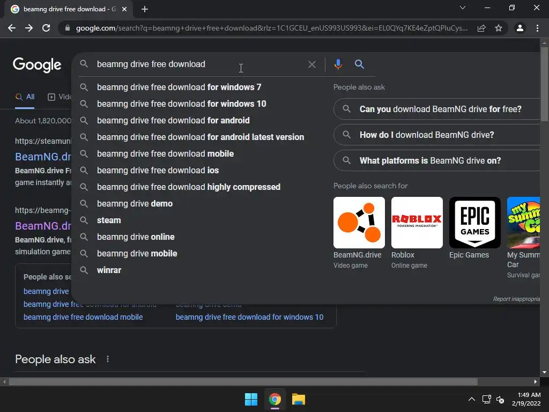Click related 'free download for windows 10' link
This screenshot has width=549, height=412.
[249, 317]
